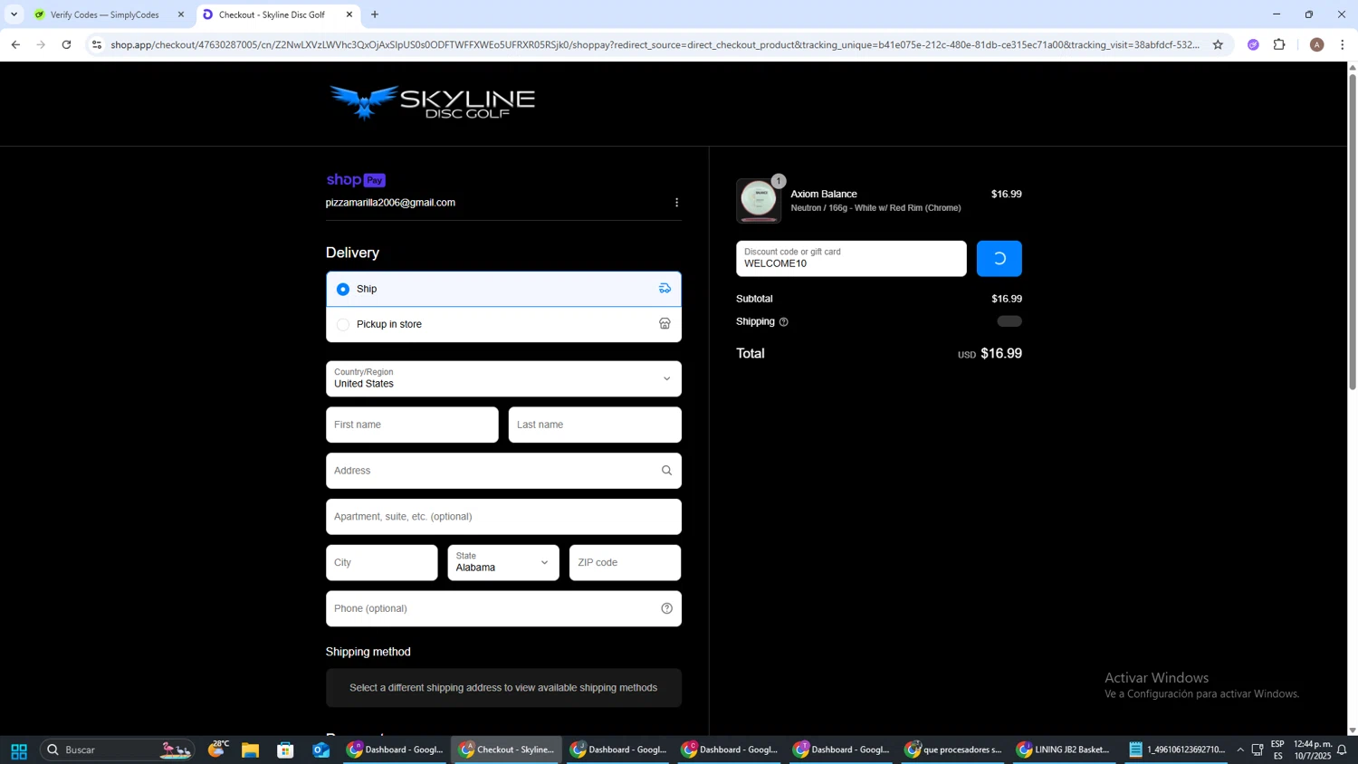Open a new browser tab

coord(375,14)
